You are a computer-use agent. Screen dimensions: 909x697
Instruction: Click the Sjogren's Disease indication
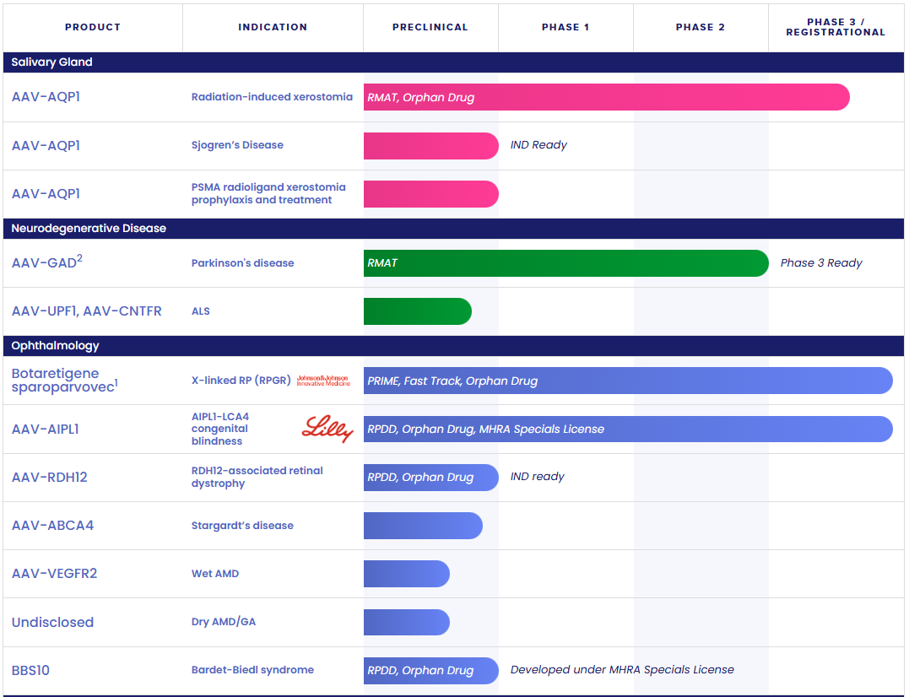point(237,145)
